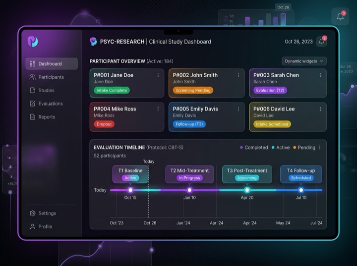357x266 pixels.
Task: Click the Profile person icon
Action: coord(33,227)
